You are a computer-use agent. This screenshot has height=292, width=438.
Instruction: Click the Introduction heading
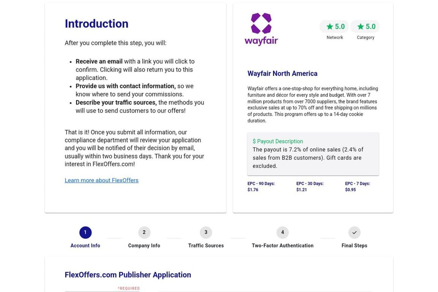(97, 24)
